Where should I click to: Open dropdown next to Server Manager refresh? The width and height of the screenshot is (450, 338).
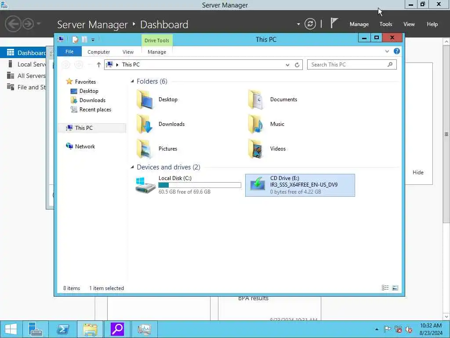(x=298, y=24)
